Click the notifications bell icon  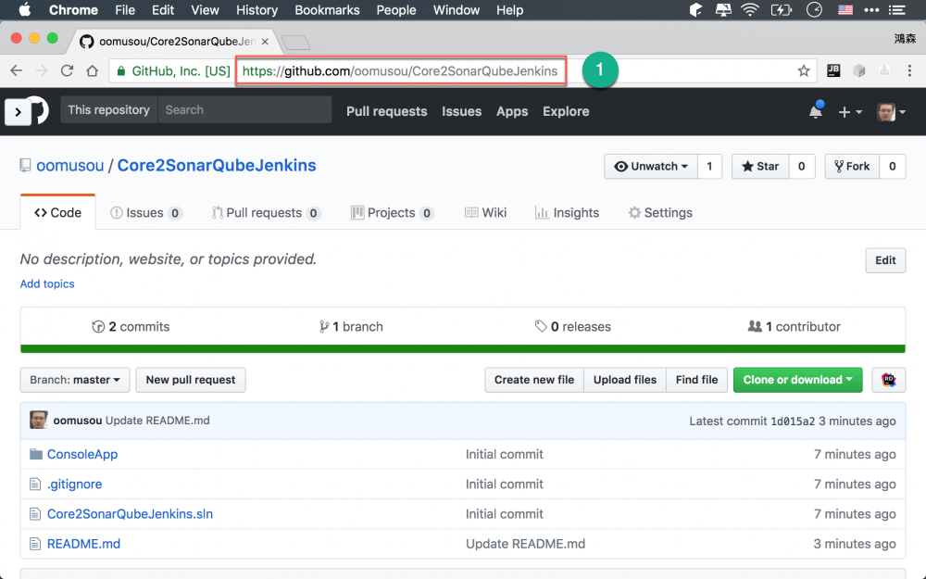click(x=816, y=111)
